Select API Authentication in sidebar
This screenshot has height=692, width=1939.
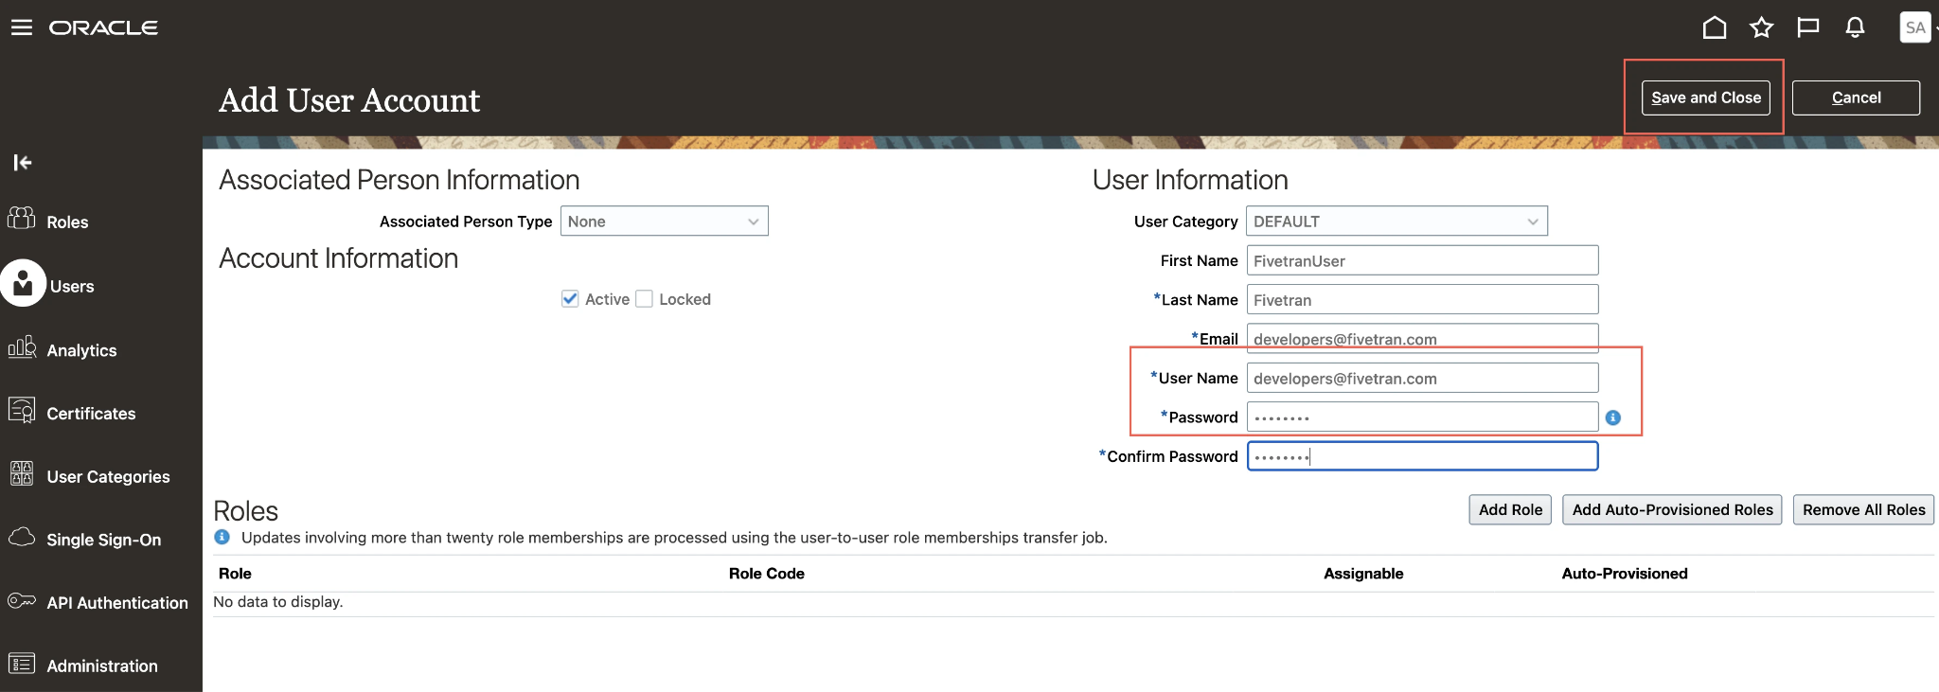click(x=116, y=603)
